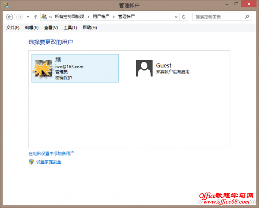This screenshot has width=259, height=208.
Task: Minimize the 管理帐户 window
Action: 227,4
